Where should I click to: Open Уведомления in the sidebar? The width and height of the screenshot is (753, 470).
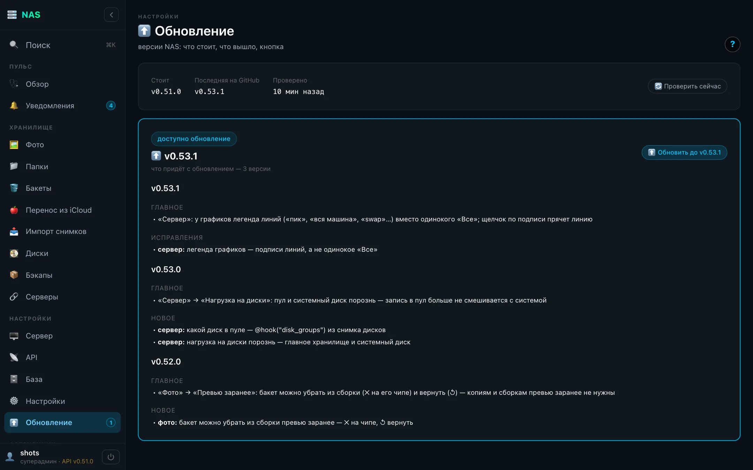tap(62, 105)
